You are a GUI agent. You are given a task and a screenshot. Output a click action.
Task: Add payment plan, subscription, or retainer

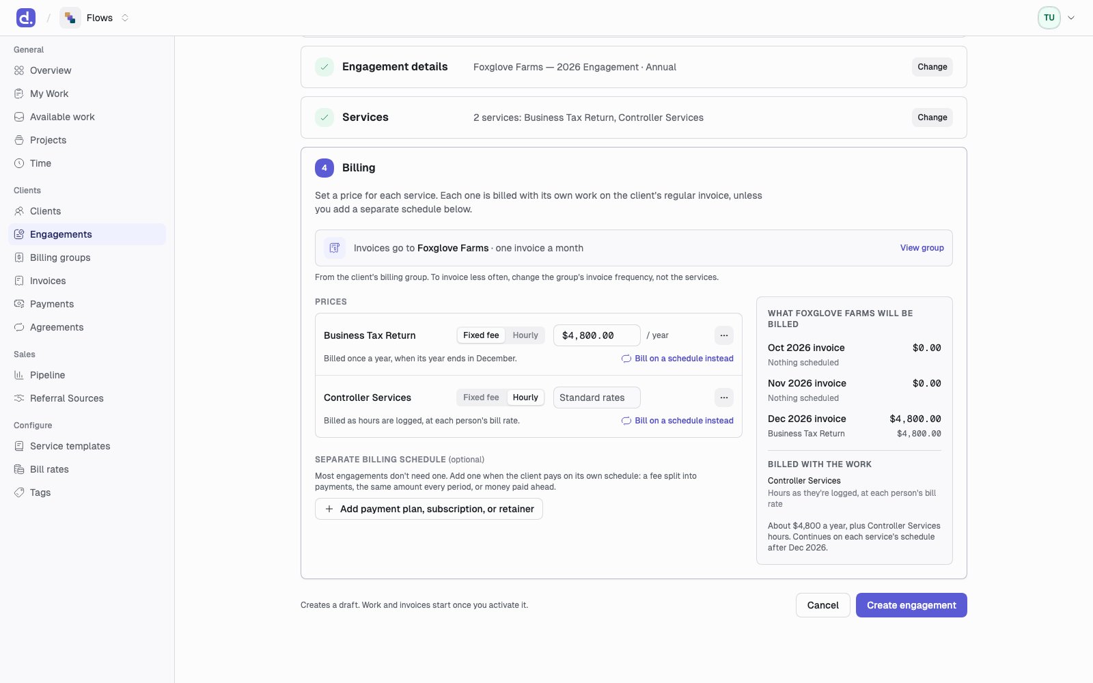[x=429, y=509]
